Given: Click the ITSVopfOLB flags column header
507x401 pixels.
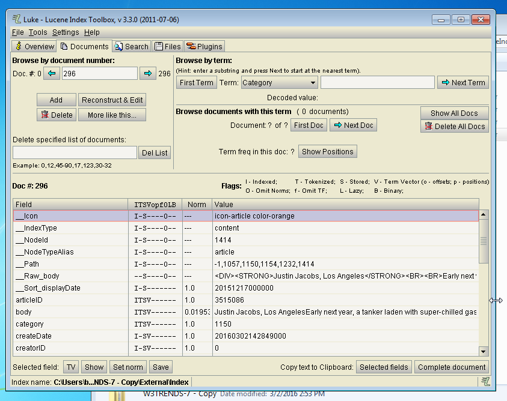Looking at the screenshot, I should click(x=155, y=204).
